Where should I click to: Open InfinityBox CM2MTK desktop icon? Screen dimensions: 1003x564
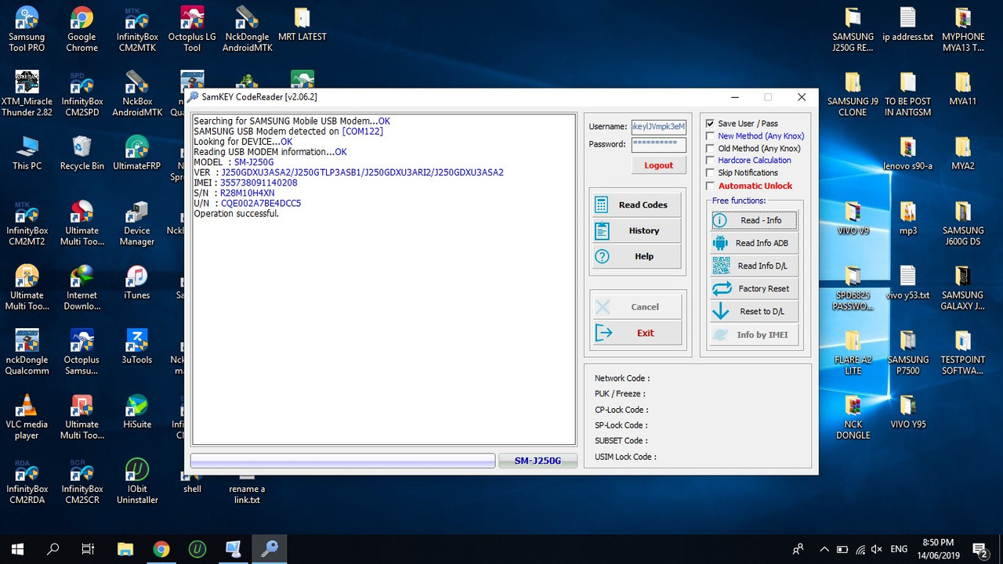pos(136,29)
